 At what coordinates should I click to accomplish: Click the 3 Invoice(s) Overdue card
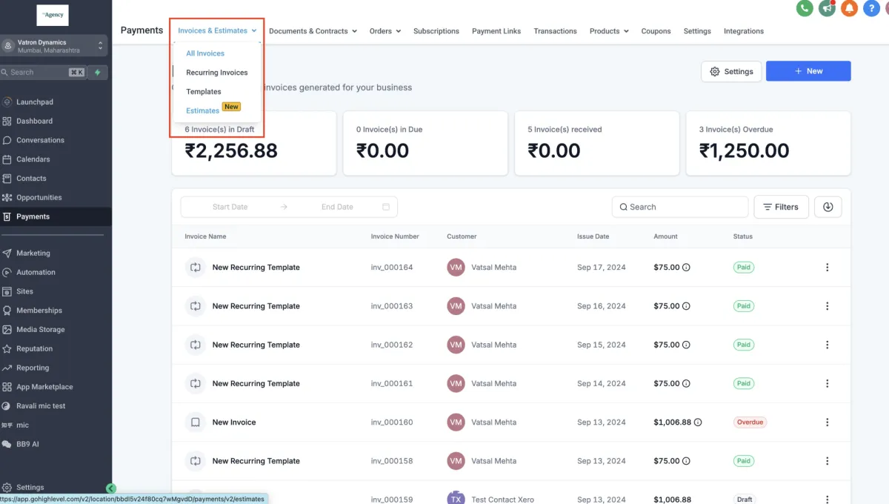coord(768,144)
